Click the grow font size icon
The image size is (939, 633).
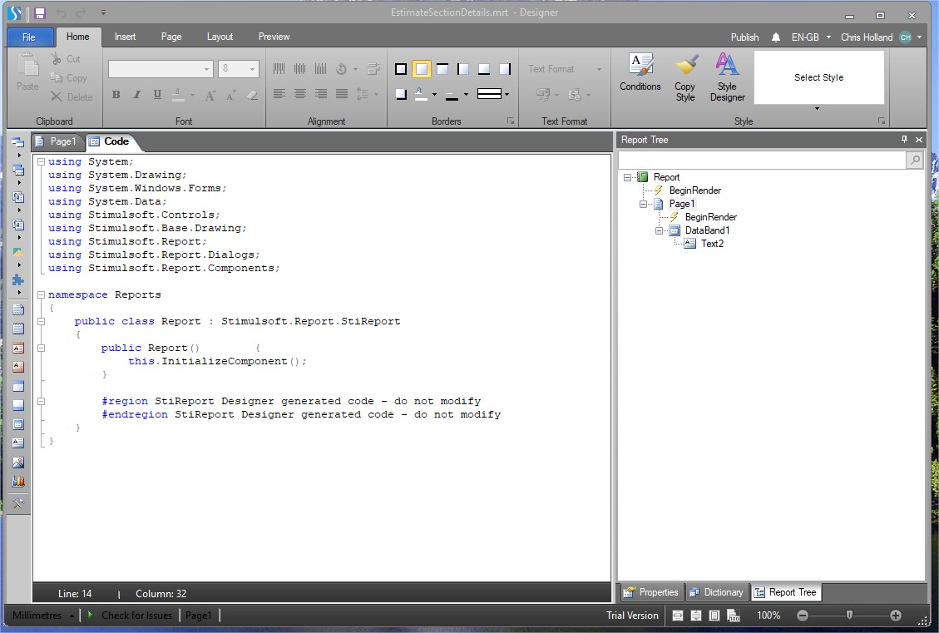tap(210, 95)
